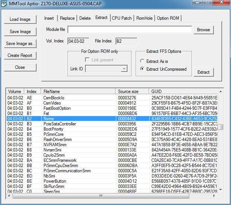
Task: Click the vertical scrollbar up arrow
Action: (221, 92)
